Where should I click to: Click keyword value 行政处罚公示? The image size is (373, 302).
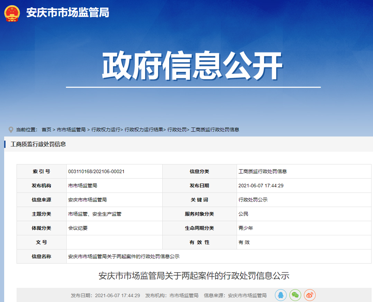pos(253,200)
